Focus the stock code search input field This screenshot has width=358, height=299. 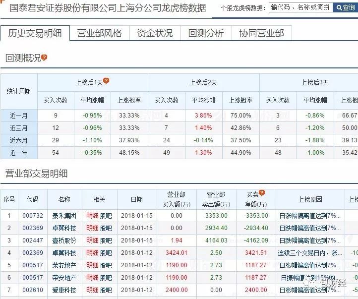300,8
